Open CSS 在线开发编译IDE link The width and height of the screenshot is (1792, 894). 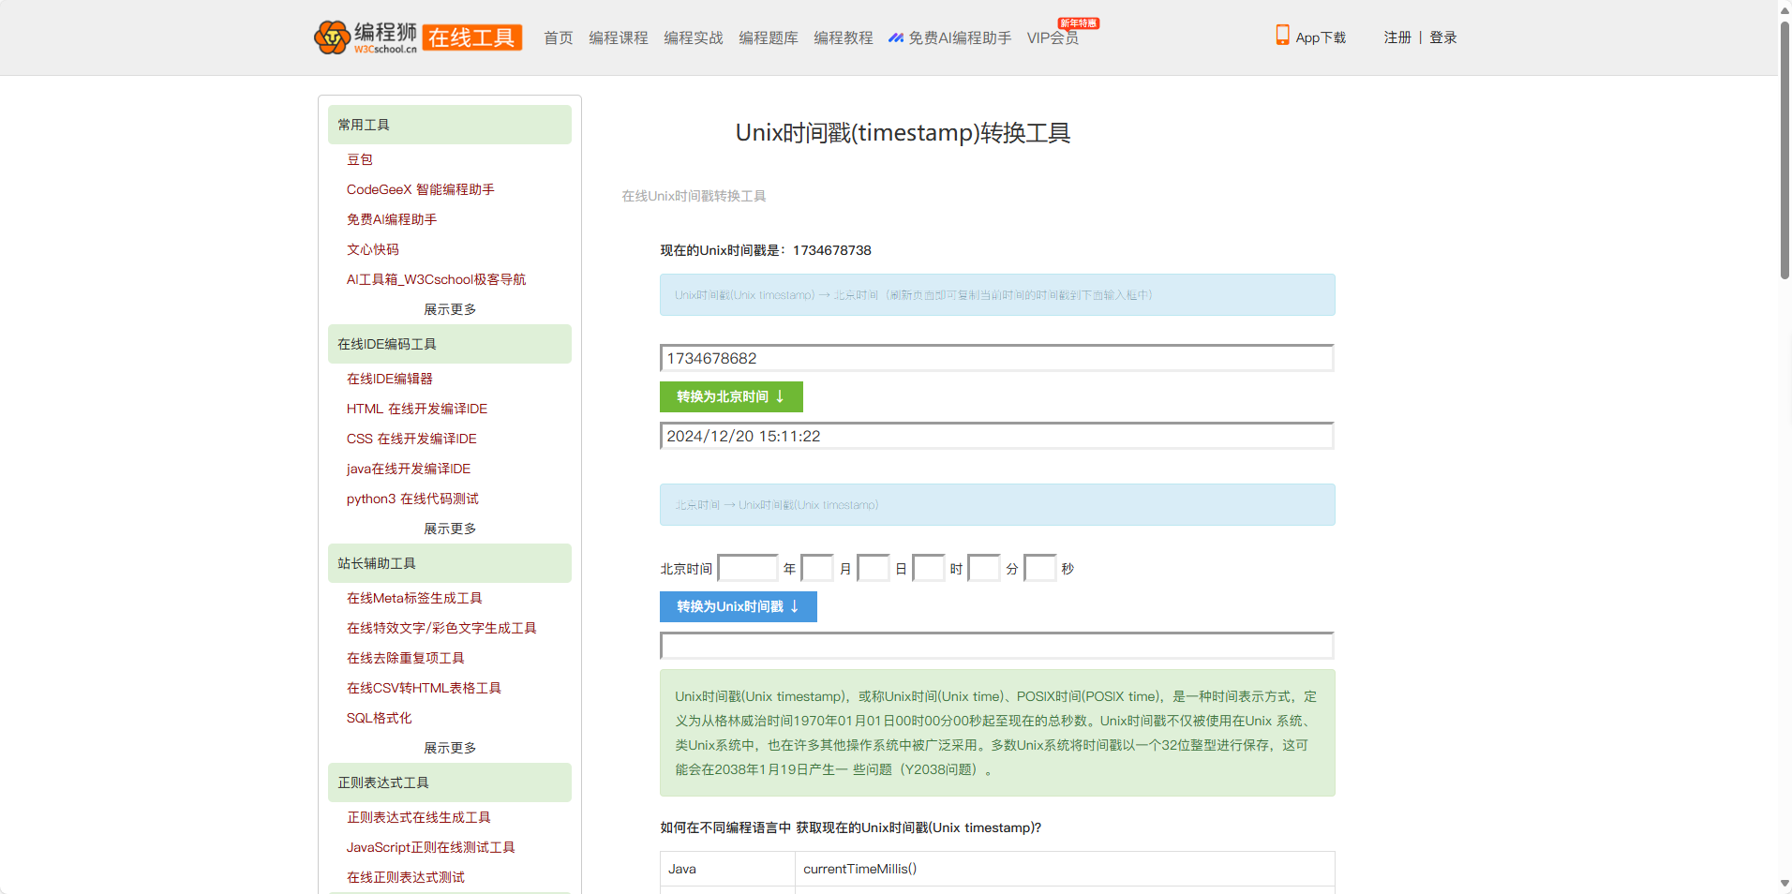click(x=411, y=439)
